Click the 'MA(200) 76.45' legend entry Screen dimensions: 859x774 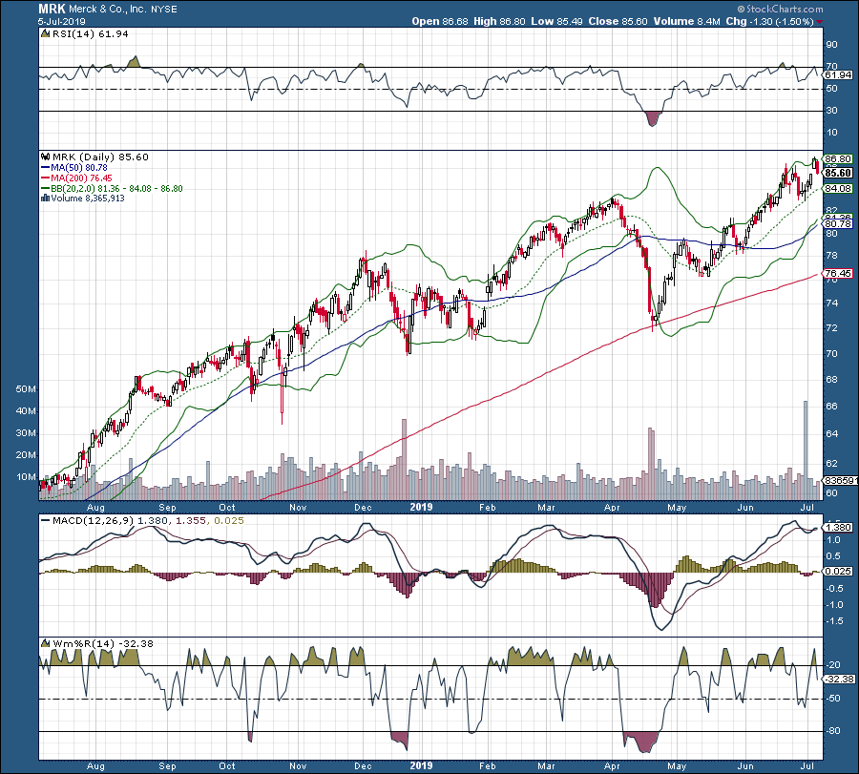pyautogui.click(x=81, y=178)
